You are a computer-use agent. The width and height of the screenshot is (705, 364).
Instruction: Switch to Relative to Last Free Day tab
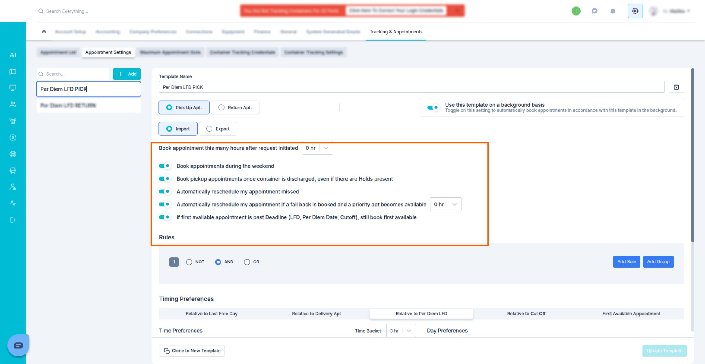[x=211, y=314]
